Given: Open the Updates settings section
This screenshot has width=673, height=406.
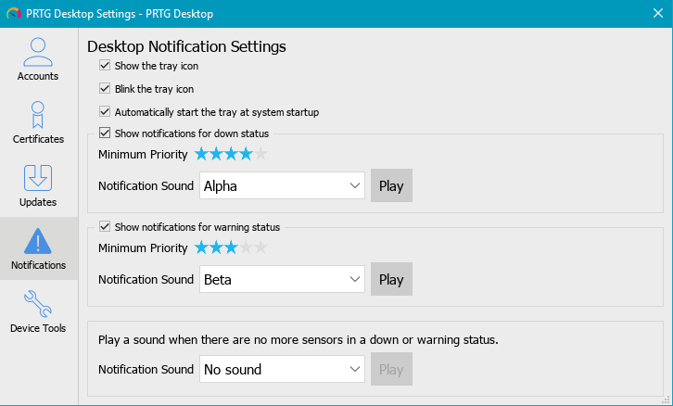Looking at the screenshot, I should pyautogui.click(x=38, y=185).
